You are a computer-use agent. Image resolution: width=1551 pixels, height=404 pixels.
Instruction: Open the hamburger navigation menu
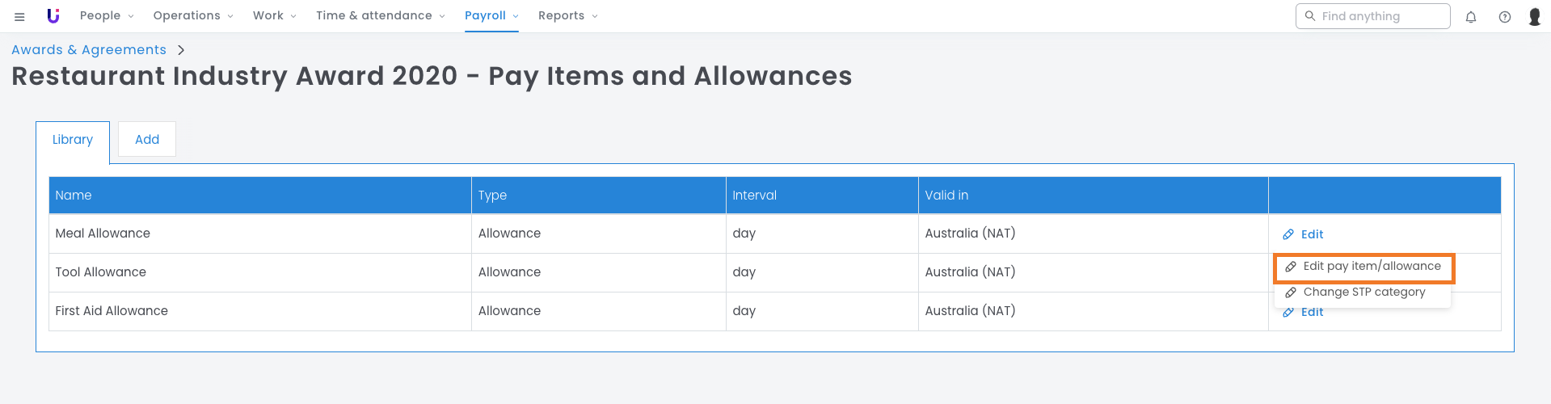(x=19, y=16)
